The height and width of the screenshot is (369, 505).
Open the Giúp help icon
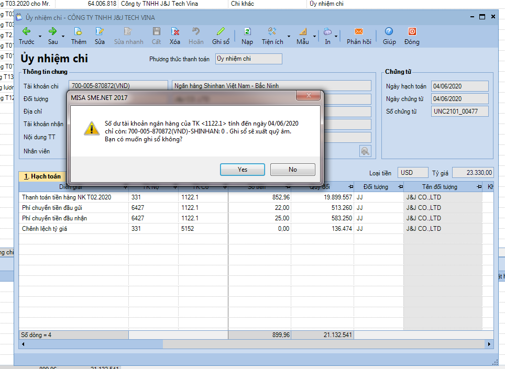pos(389,31)
